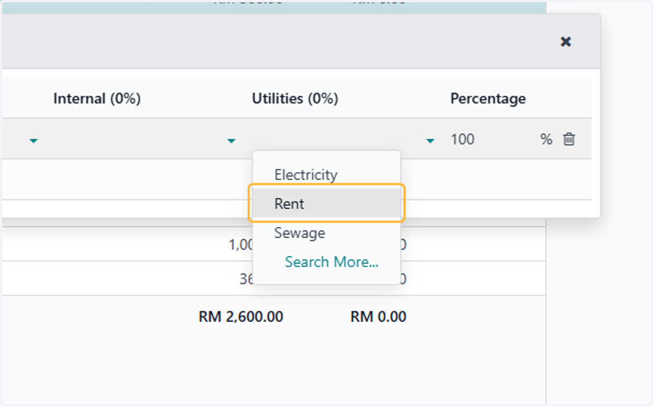Close the analytic distribution popup

click(566, 42)
